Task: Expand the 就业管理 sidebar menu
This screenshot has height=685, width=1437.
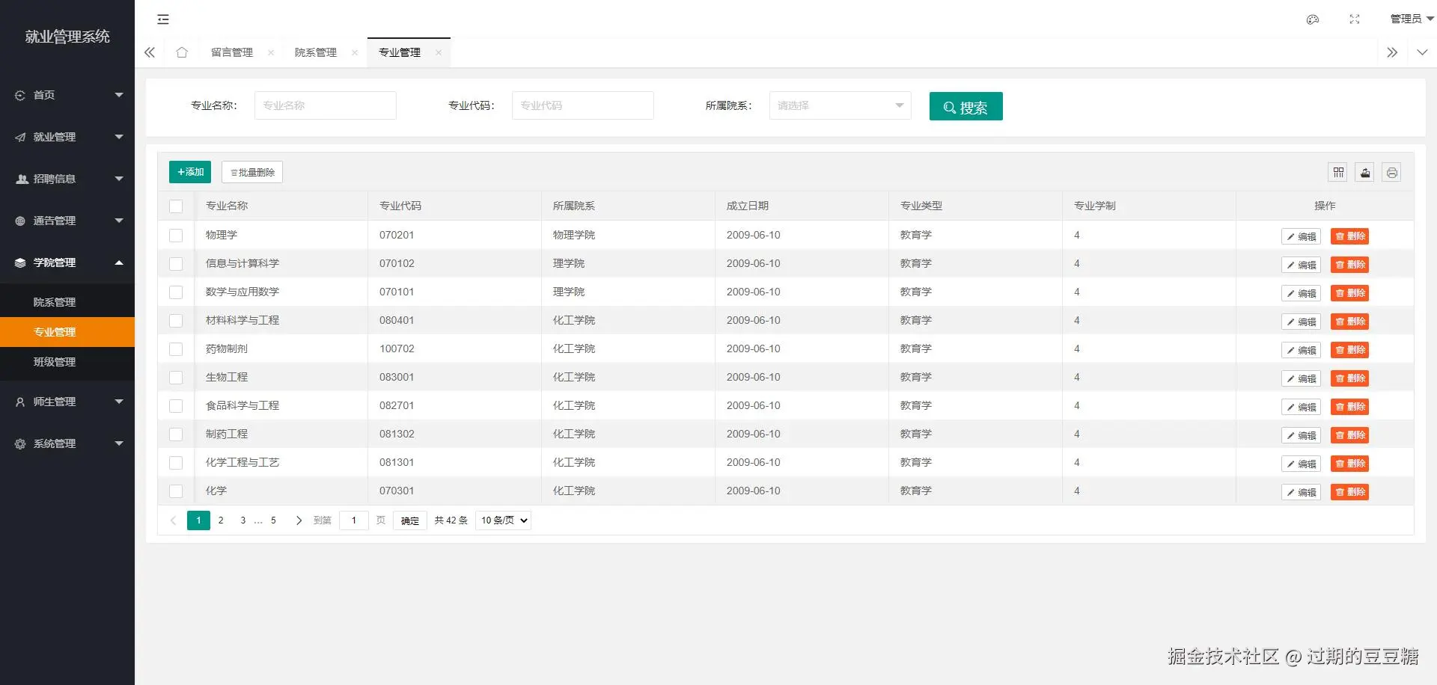Action: click(119, 137)
